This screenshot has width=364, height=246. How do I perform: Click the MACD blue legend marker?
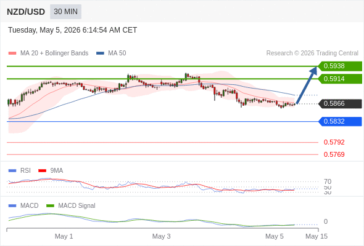click(12, 206)
